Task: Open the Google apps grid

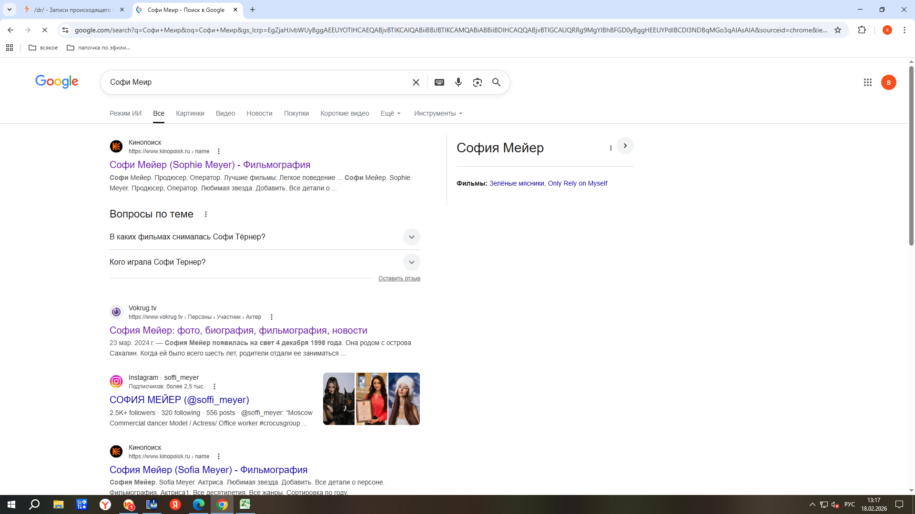Action: 868,82
